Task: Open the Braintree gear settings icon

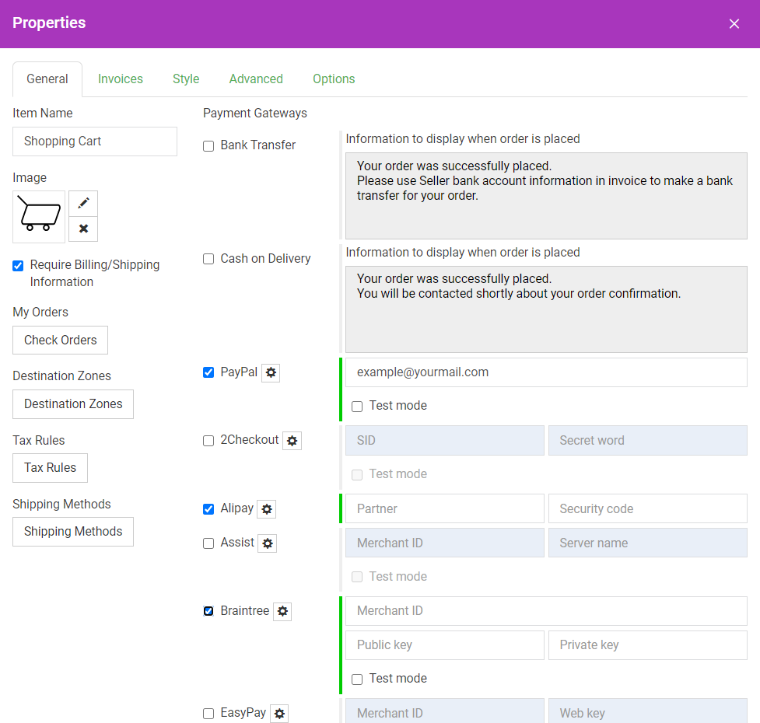Action: (x=282, y=612)
